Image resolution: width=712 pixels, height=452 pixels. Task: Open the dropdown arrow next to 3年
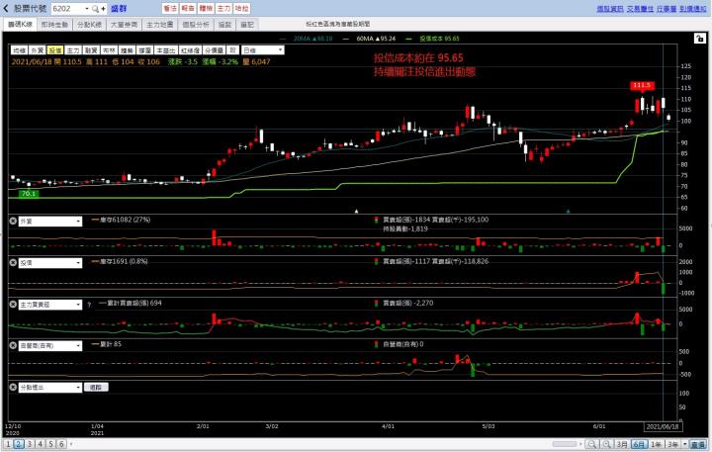pos(684,444)
